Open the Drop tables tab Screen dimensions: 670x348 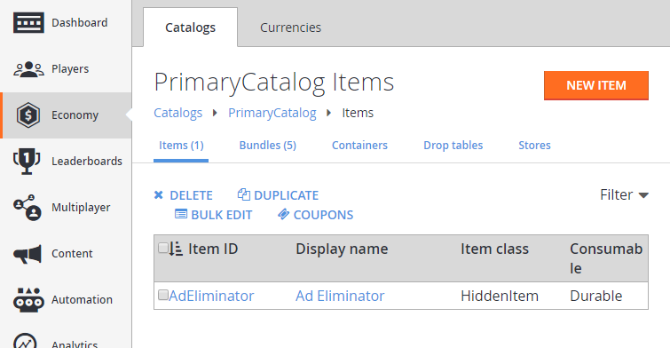click(453, 146)
